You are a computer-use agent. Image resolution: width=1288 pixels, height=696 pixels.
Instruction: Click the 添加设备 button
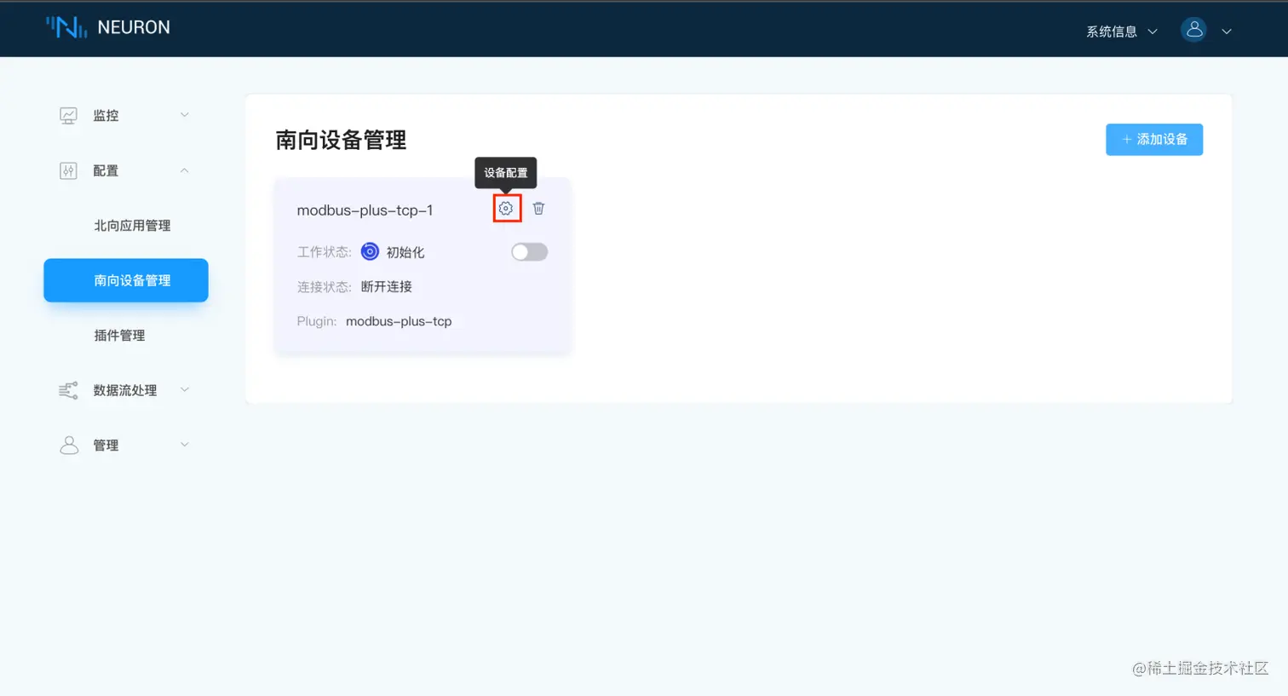(1153, 139)
